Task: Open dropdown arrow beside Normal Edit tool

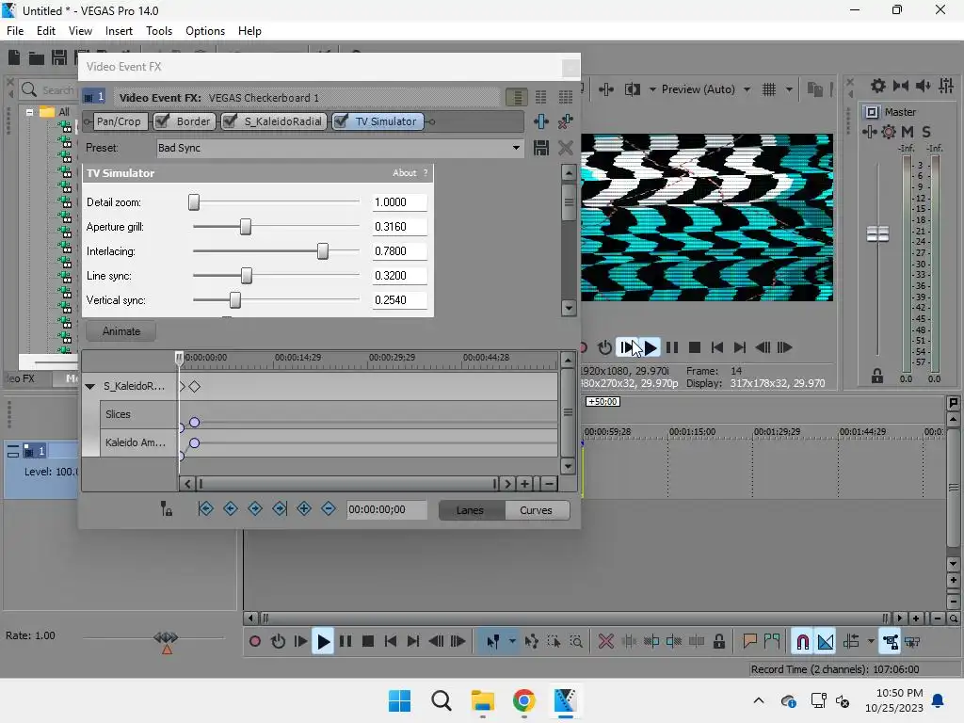Action: pos(512,642)
